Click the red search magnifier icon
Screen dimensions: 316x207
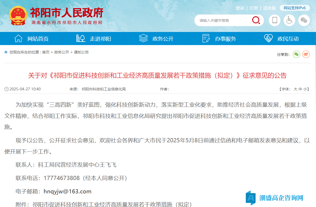tap(256, 20)
